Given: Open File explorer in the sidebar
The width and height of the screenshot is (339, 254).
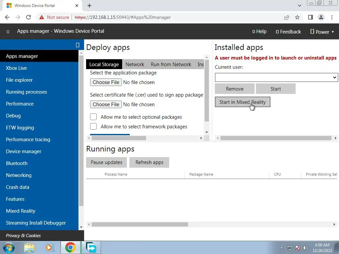Looking at the screenshot, I should point(39,80).
